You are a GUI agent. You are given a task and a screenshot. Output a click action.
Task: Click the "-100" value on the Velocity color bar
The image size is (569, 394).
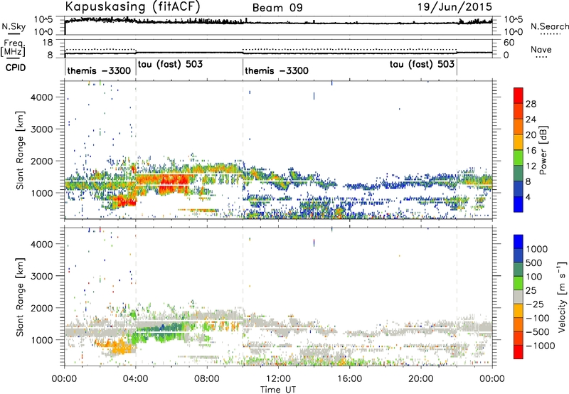tap(538, 318)
